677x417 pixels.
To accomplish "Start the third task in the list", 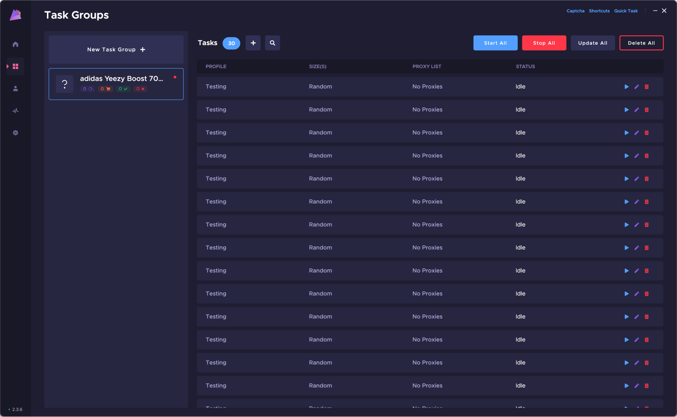I will pyautogui.click(x=626, y=133).
